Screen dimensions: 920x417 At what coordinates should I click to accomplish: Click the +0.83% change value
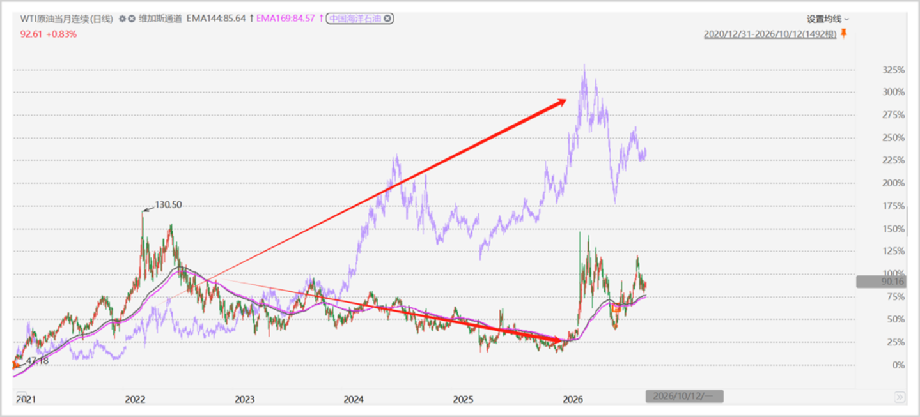(61, 34)
